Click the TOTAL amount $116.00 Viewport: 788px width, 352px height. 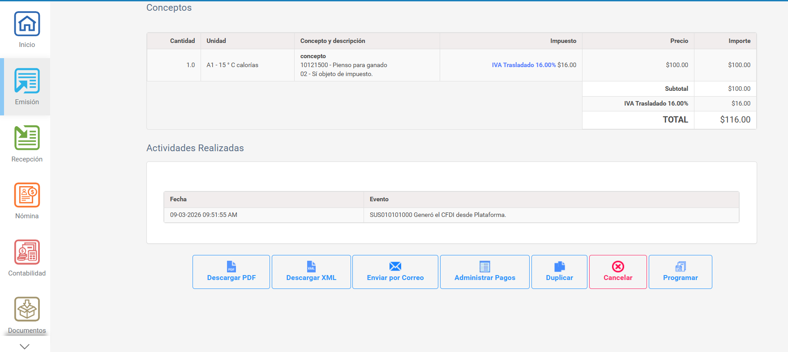click(735, 120)
